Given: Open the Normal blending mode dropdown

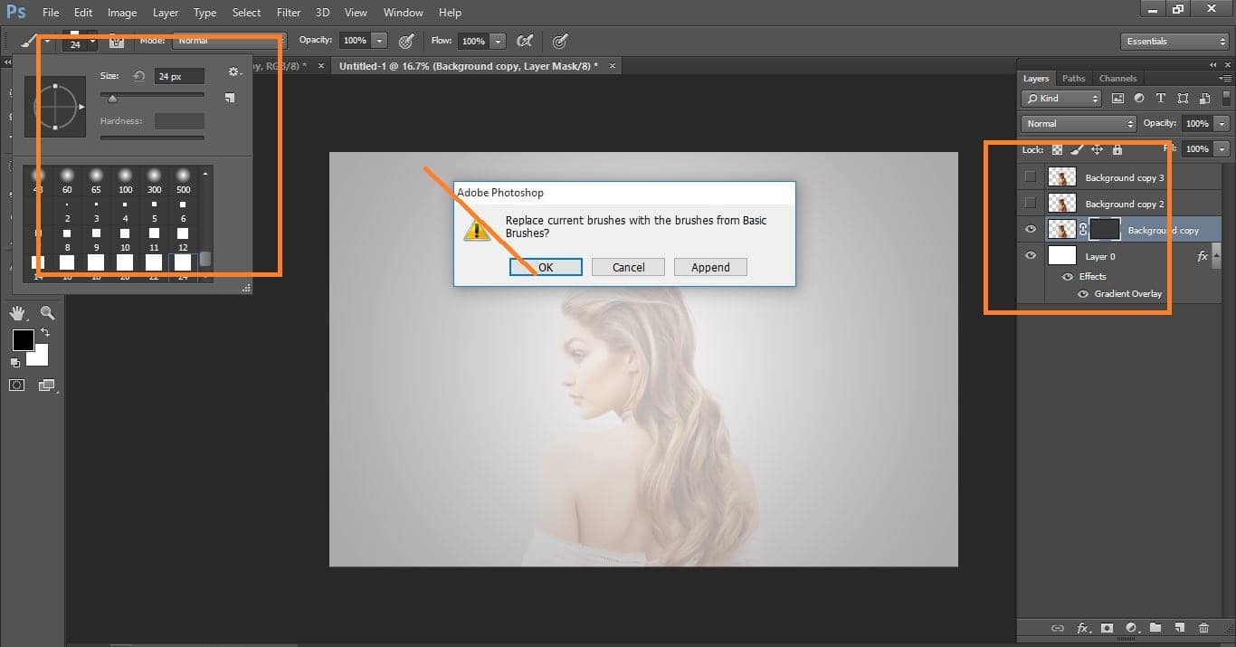Looking at the screenshot, I should (x=1077, y=123).
